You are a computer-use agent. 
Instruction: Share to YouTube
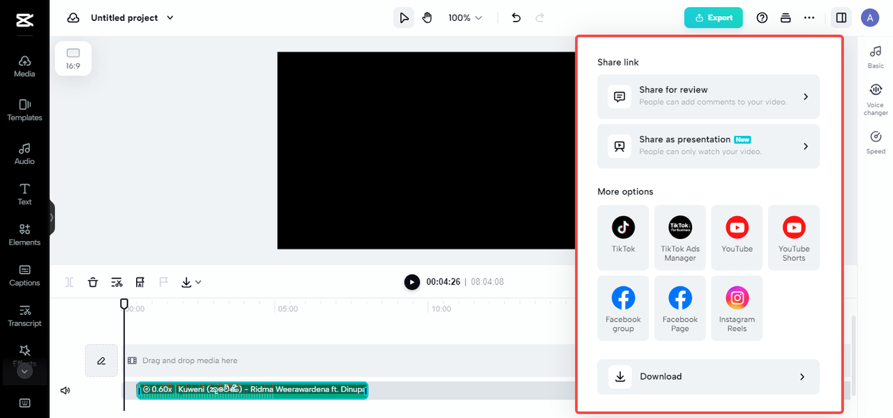[x=737, y=238]
